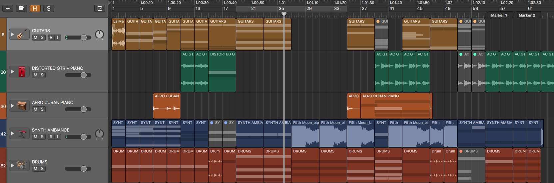554x183 pixels.
Task: Select the DISTORTED GTR + PIANO track name
Action: 58,68
